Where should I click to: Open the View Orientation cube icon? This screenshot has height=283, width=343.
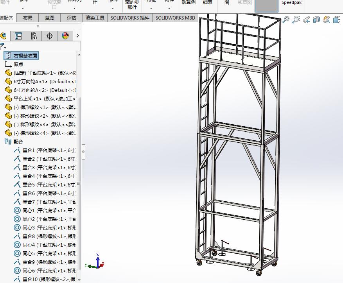pos(337,20)
